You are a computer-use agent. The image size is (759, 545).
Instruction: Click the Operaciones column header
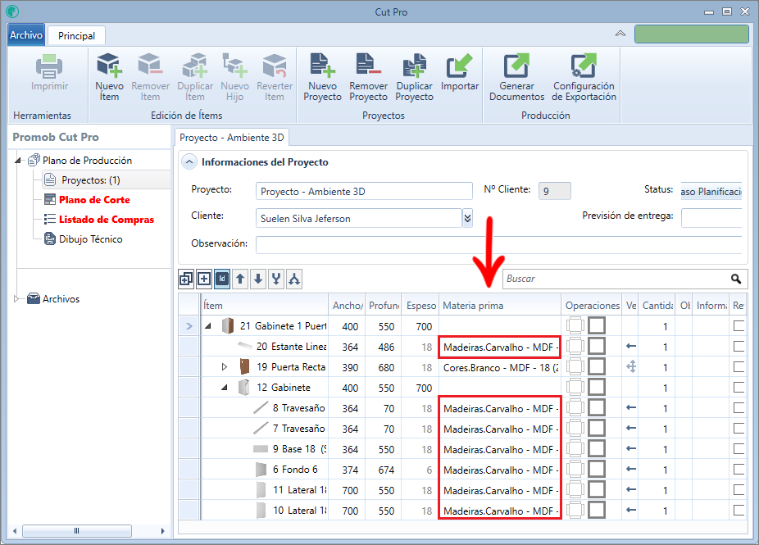tap(592, 306)
